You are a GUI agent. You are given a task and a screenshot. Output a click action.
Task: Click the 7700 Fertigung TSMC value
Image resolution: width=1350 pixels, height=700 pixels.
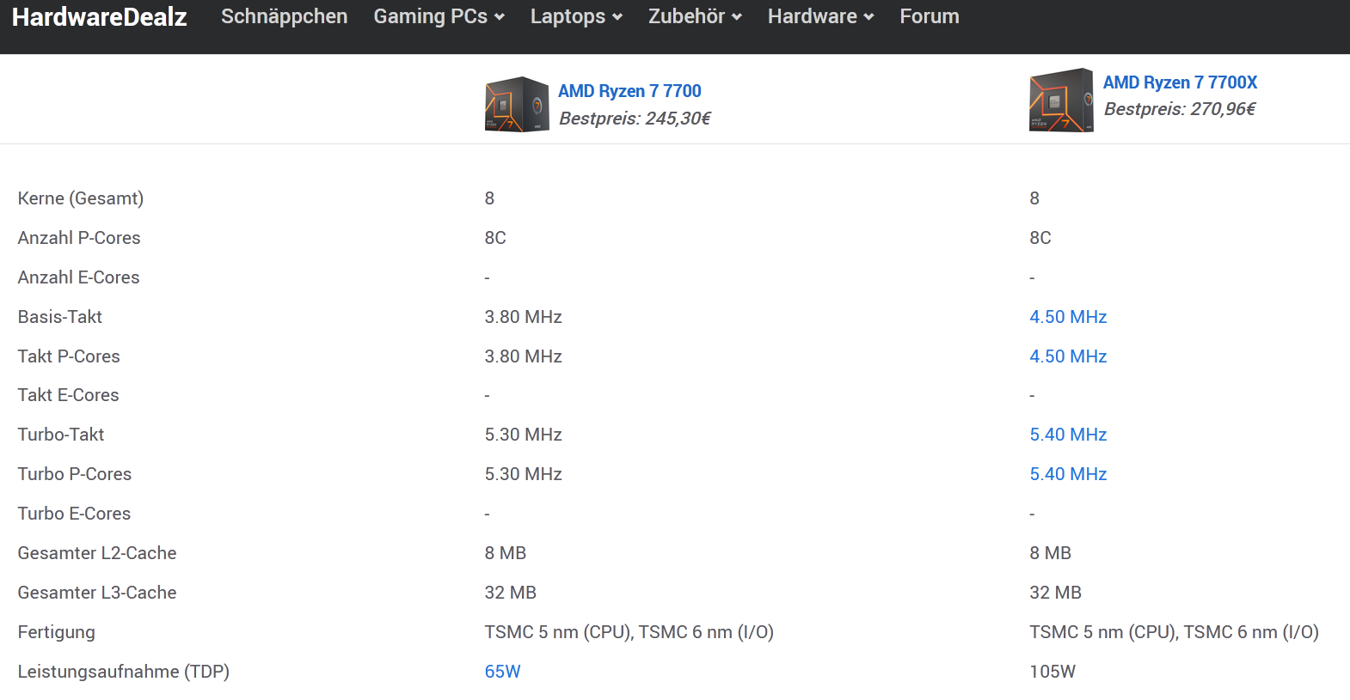[629, 632]
